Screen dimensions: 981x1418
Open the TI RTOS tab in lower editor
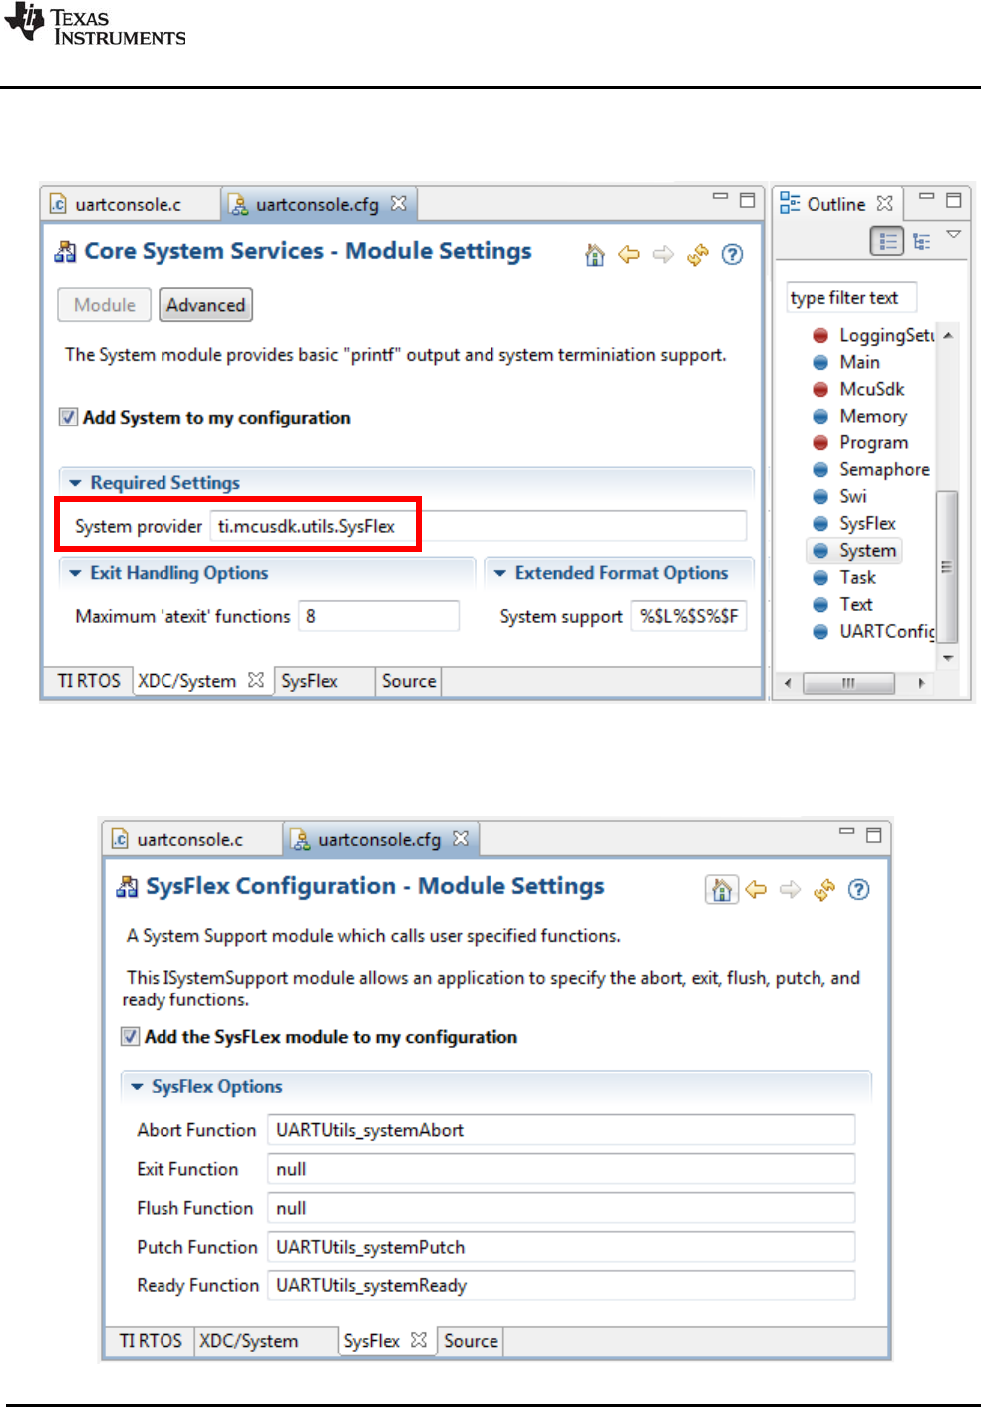[x=151, y=1341]
